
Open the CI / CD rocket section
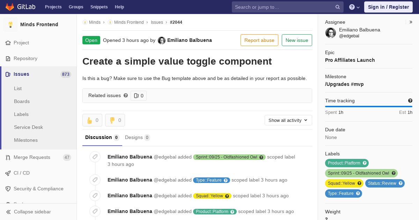[38, 173]
